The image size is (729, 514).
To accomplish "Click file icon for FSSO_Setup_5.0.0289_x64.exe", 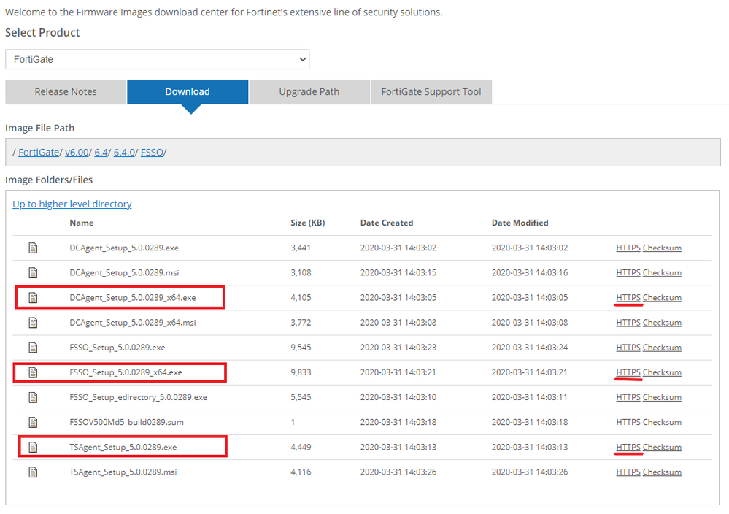I will click(x=33, y=372).
